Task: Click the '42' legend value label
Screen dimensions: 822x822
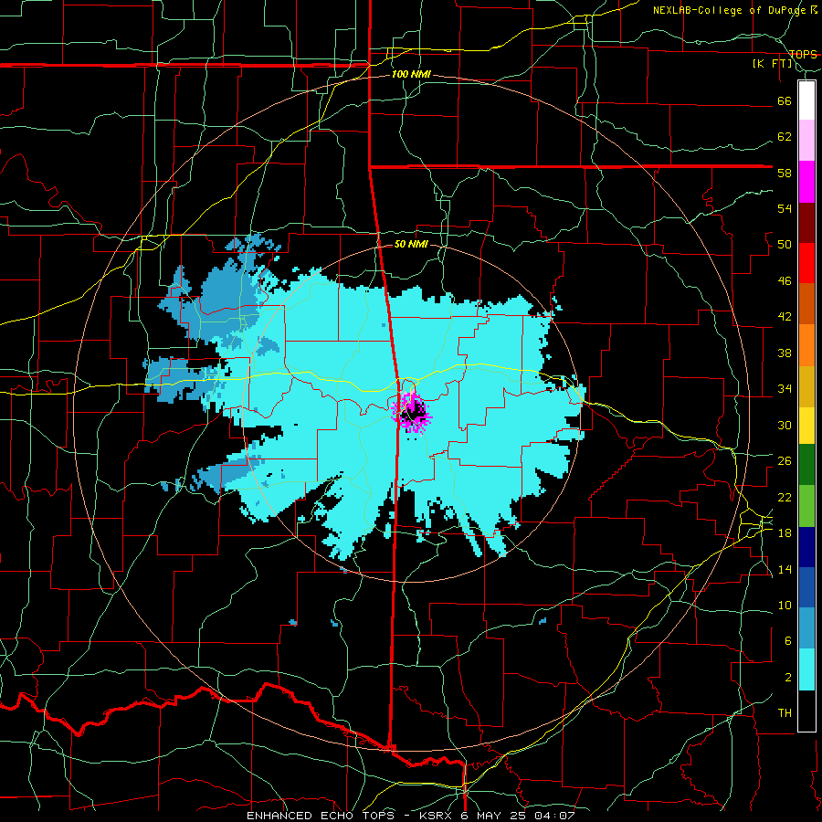Action: pyautogui.click(x=785, y=317)
